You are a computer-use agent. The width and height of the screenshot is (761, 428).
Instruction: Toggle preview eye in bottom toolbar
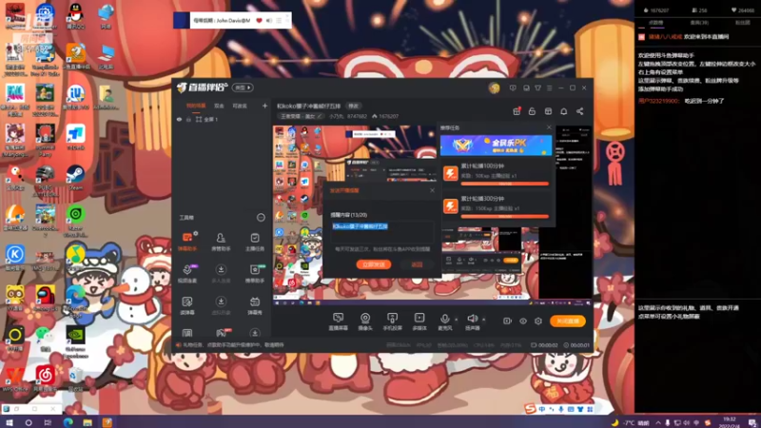(522, 321)
